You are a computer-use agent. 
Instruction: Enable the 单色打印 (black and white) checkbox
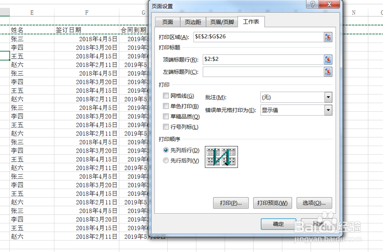click(x=166, y=106)
